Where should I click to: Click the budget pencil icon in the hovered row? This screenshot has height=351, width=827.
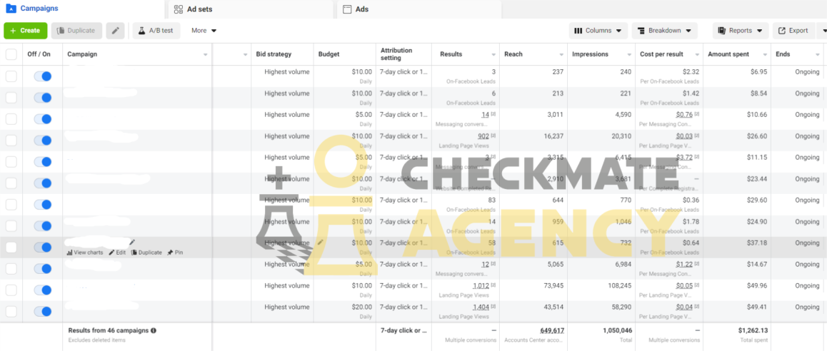(320, 242)
